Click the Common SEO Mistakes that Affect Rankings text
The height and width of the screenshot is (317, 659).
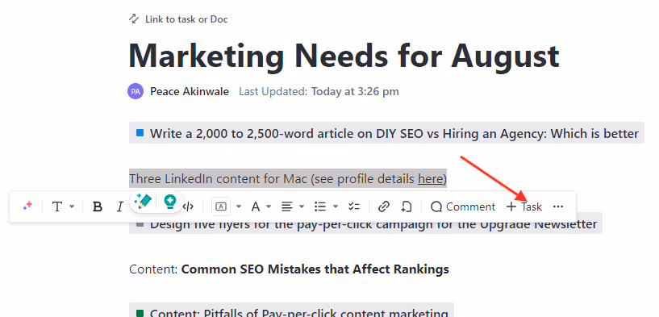[x=315, y=269]
